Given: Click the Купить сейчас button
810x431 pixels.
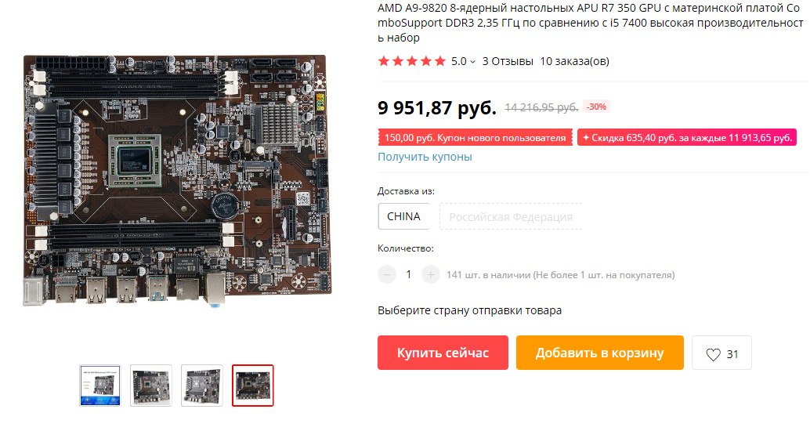Looking at the screenshot, I should 443,353.
